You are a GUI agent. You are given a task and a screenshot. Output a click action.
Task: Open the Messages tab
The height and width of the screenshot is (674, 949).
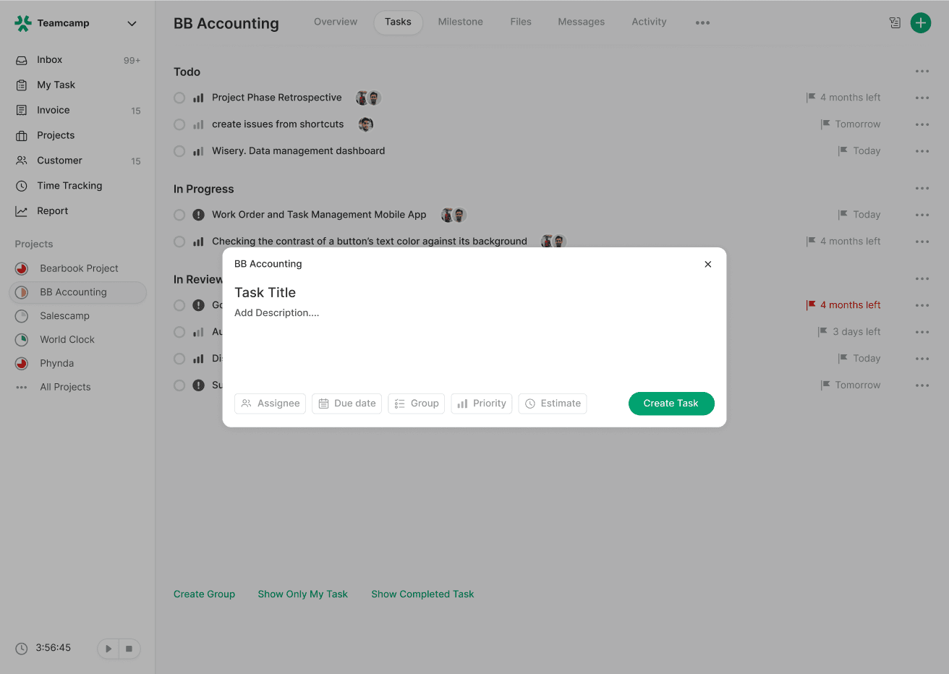coord(581,22)
